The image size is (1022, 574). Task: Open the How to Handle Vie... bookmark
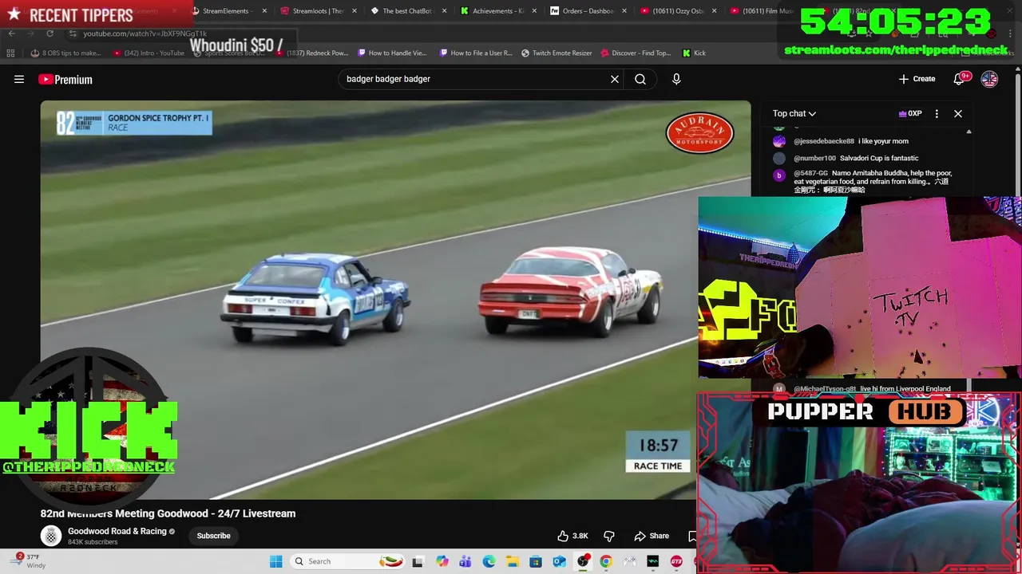(392, 53)
